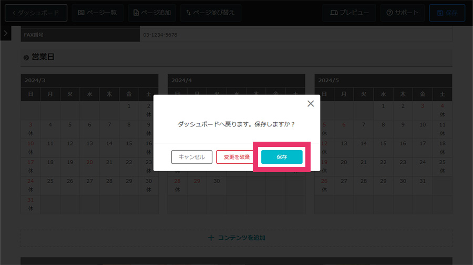Viewport: 473px width, 265px height.
Task: Expand the left sidebar chevron
Action: pyautogui.click(x=5, y=33)
